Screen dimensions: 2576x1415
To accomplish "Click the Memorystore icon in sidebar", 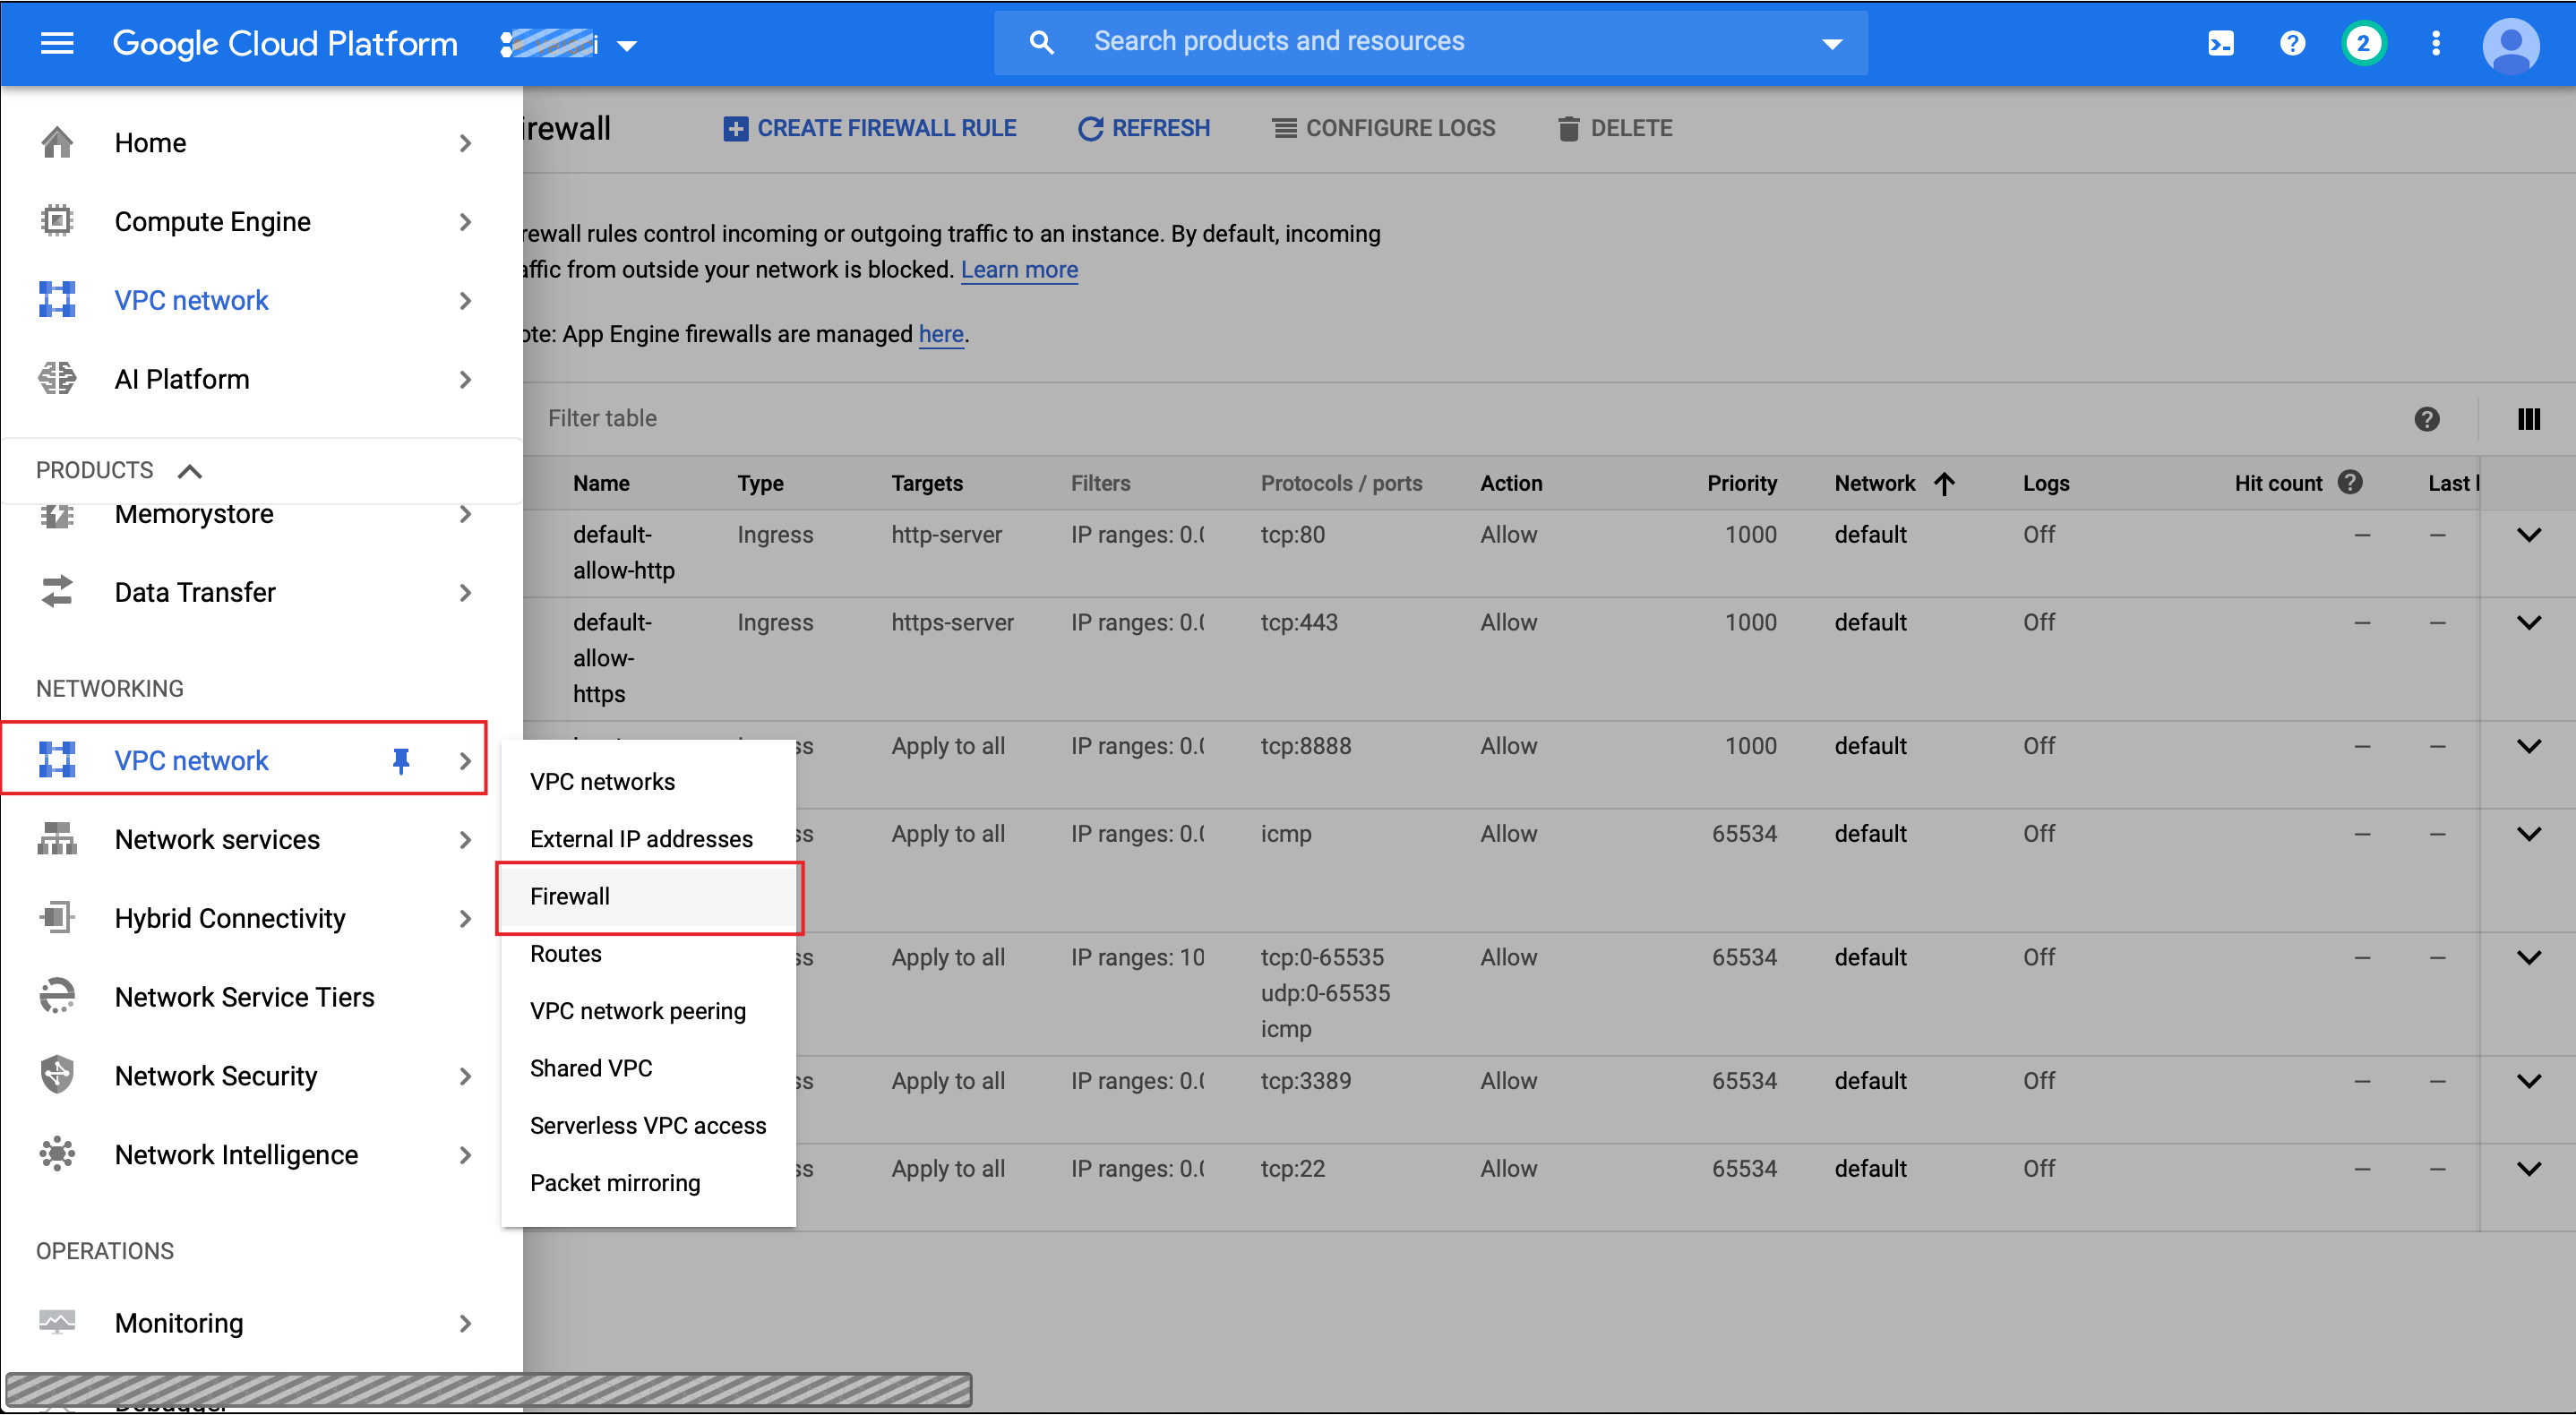I will coord(57,515).
